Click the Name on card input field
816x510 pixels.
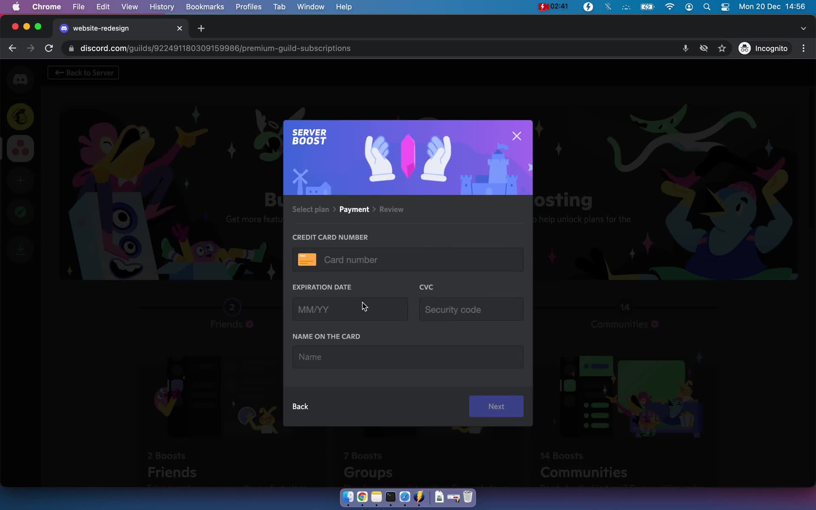tap(408, 357)
